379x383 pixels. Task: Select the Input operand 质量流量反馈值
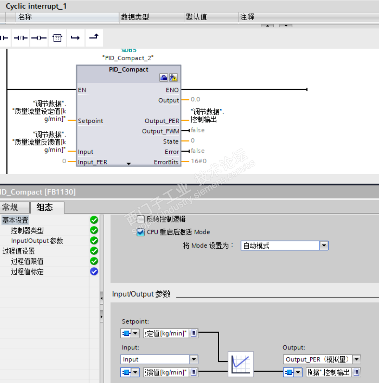click(39, 142)
